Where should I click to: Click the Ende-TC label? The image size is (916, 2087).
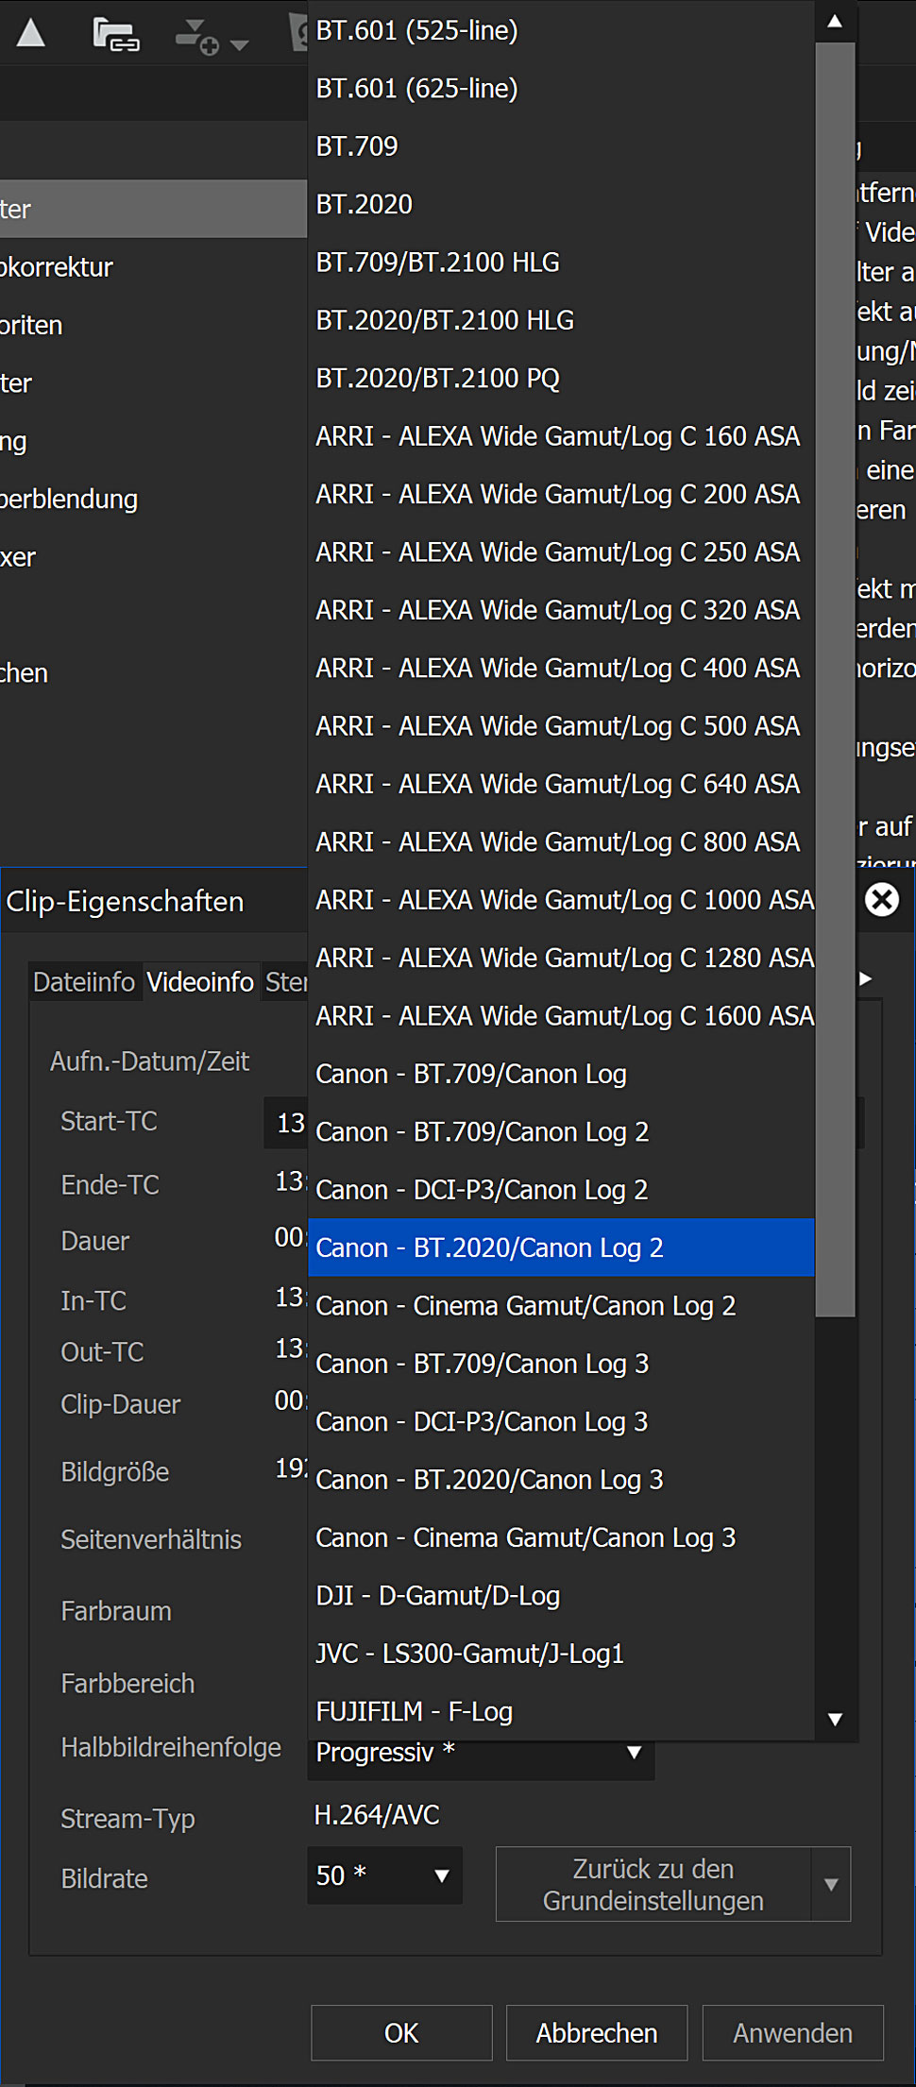tap(110, 1185)
